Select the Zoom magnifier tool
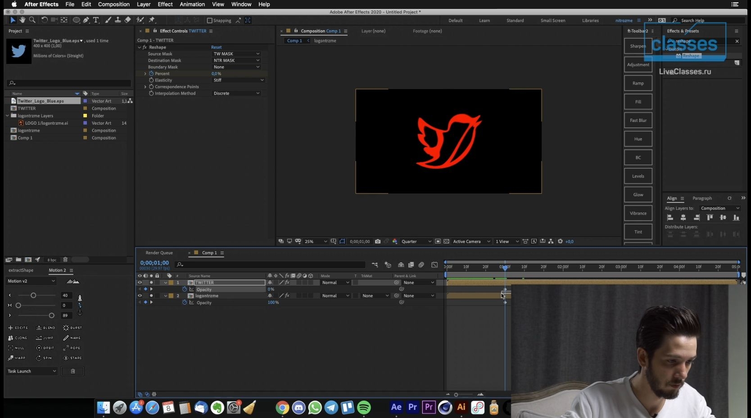Image resolution: width=751 pixels, height=418 pixels. [x=32, y=20]
